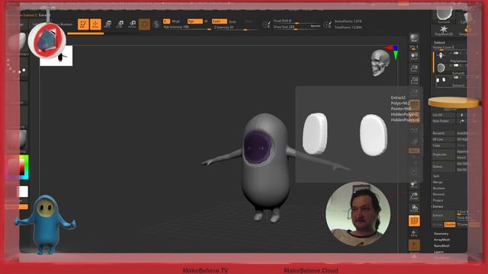
Task: Adjust the Rgb Intensity slider
Action: tap(188, 27)
